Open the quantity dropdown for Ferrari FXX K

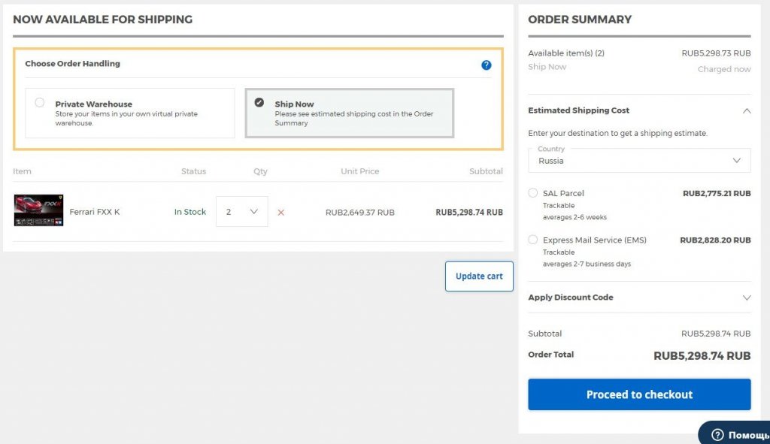(x=241, y=212)
